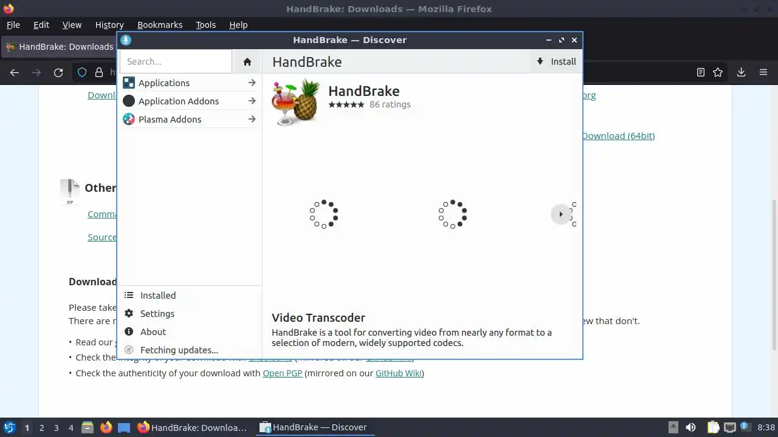Expand the Application Addons arrow

pyautogui.click(x=252, y=101)
